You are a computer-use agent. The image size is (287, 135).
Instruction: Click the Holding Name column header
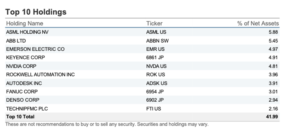(25, 24)
